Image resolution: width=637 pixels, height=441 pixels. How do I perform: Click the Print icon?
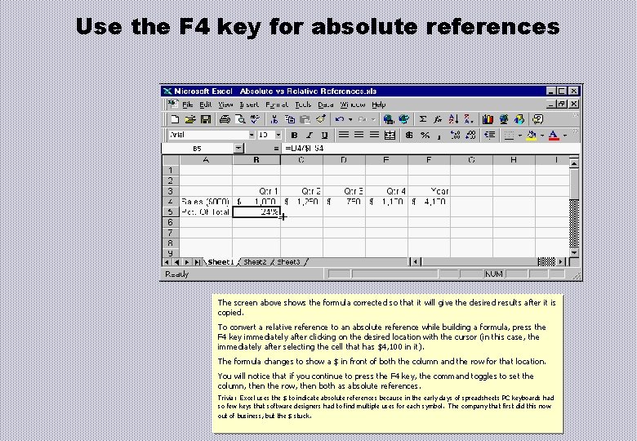coord(225,119)
